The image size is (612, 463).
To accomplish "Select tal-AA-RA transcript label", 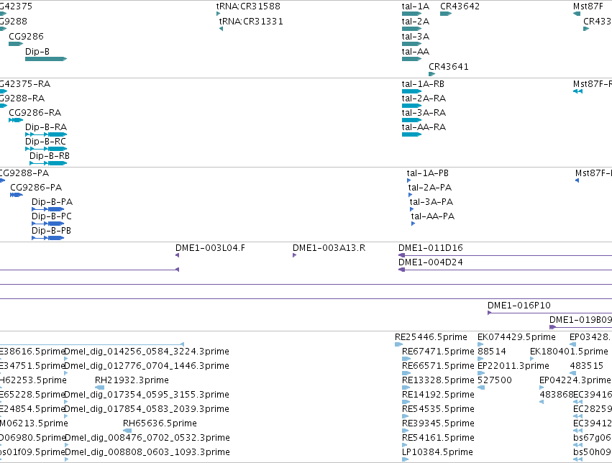I will 424,127.
